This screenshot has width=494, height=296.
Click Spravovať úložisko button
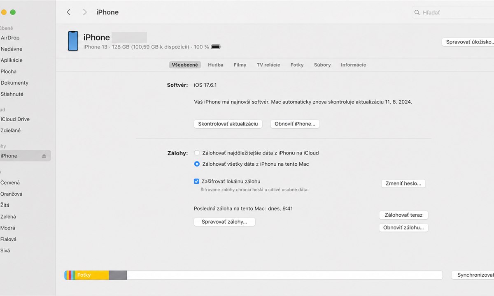tap(468, 42)
